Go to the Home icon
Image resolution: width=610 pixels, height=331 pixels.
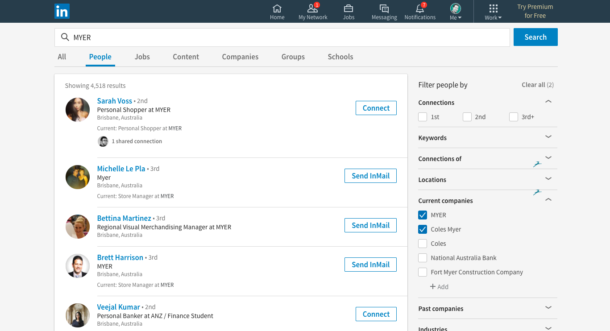point(277,8)
